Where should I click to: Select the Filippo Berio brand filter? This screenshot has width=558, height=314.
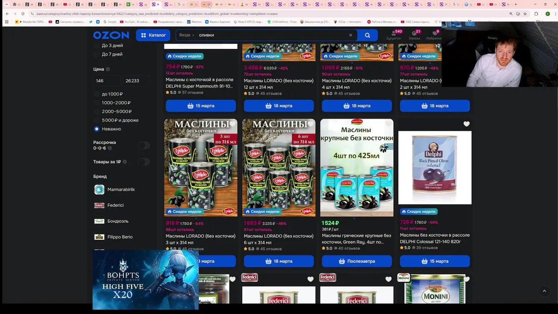113,237
